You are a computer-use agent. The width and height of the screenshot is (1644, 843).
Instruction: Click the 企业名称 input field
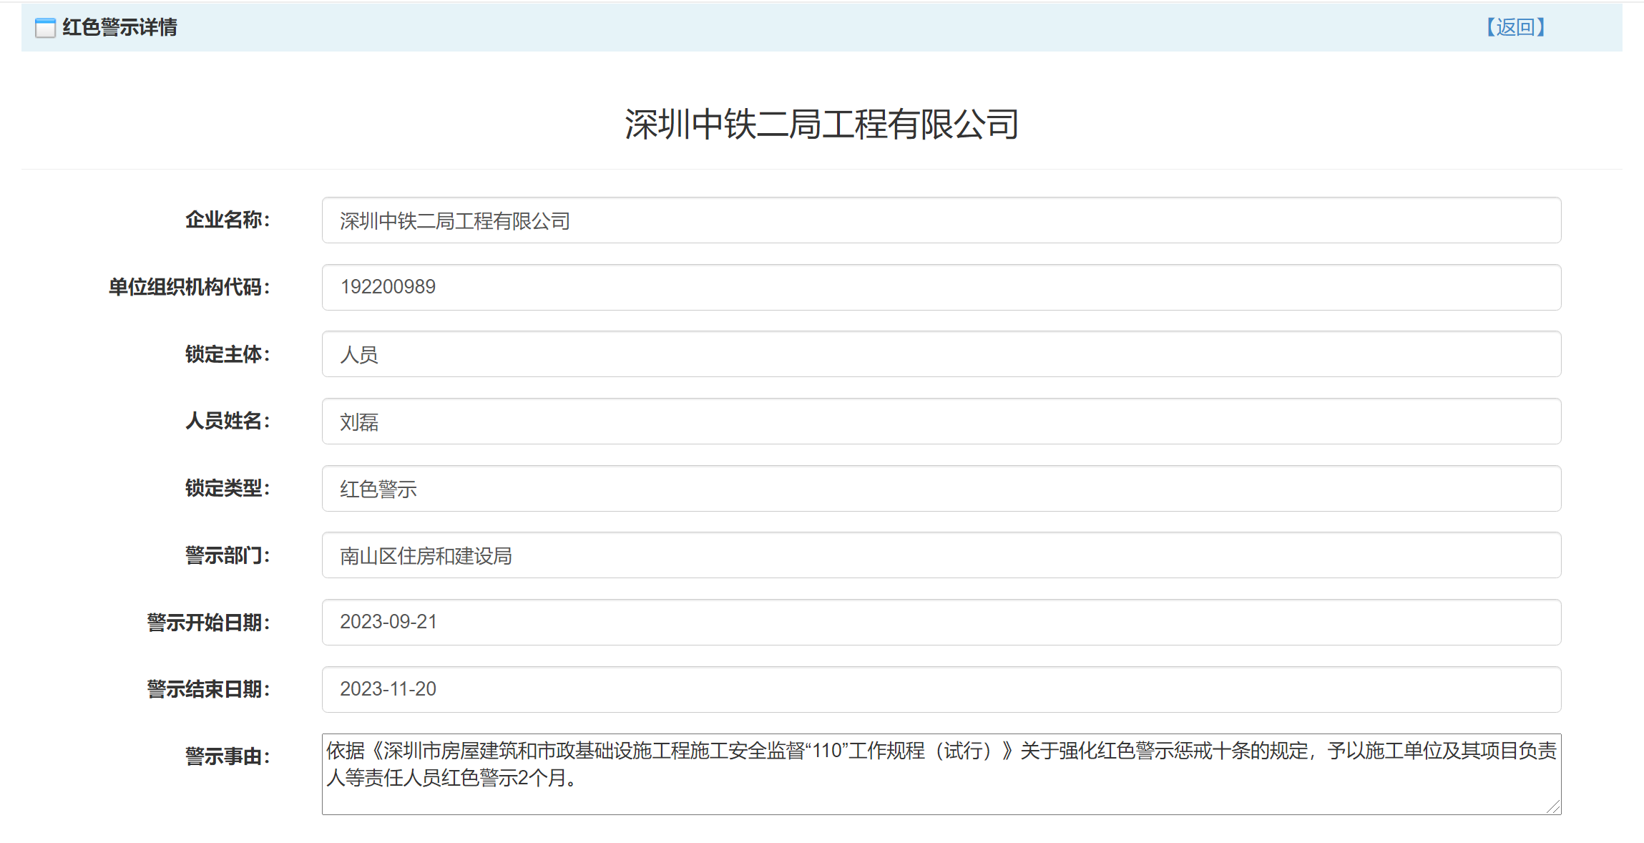941,220
